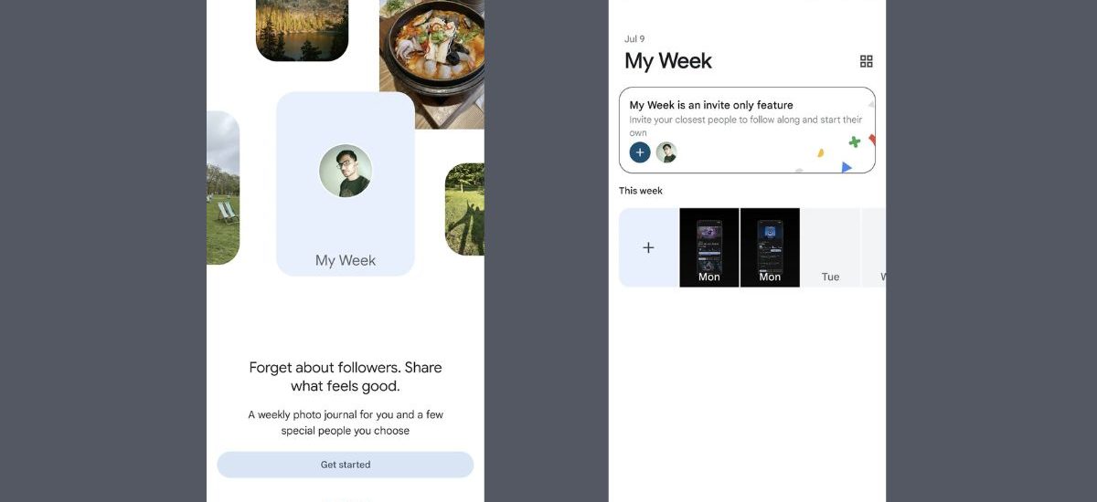Open the seafood soup photo
1097x502 pixels.
[431, 64]
